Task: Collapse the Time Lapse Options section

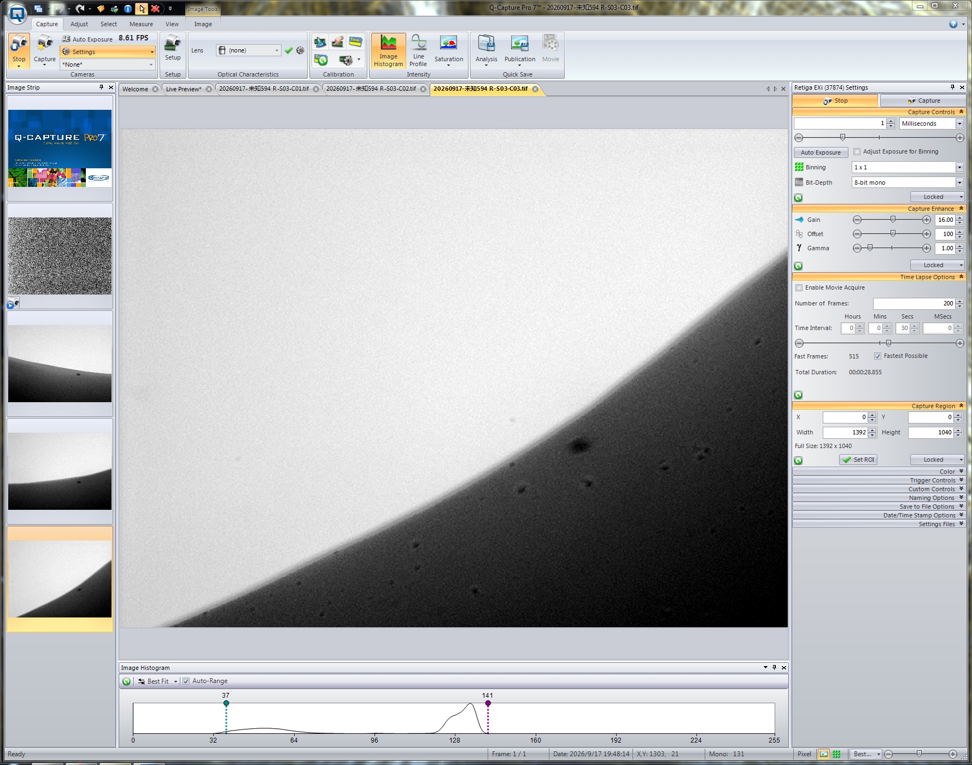Action: [879, 277]
